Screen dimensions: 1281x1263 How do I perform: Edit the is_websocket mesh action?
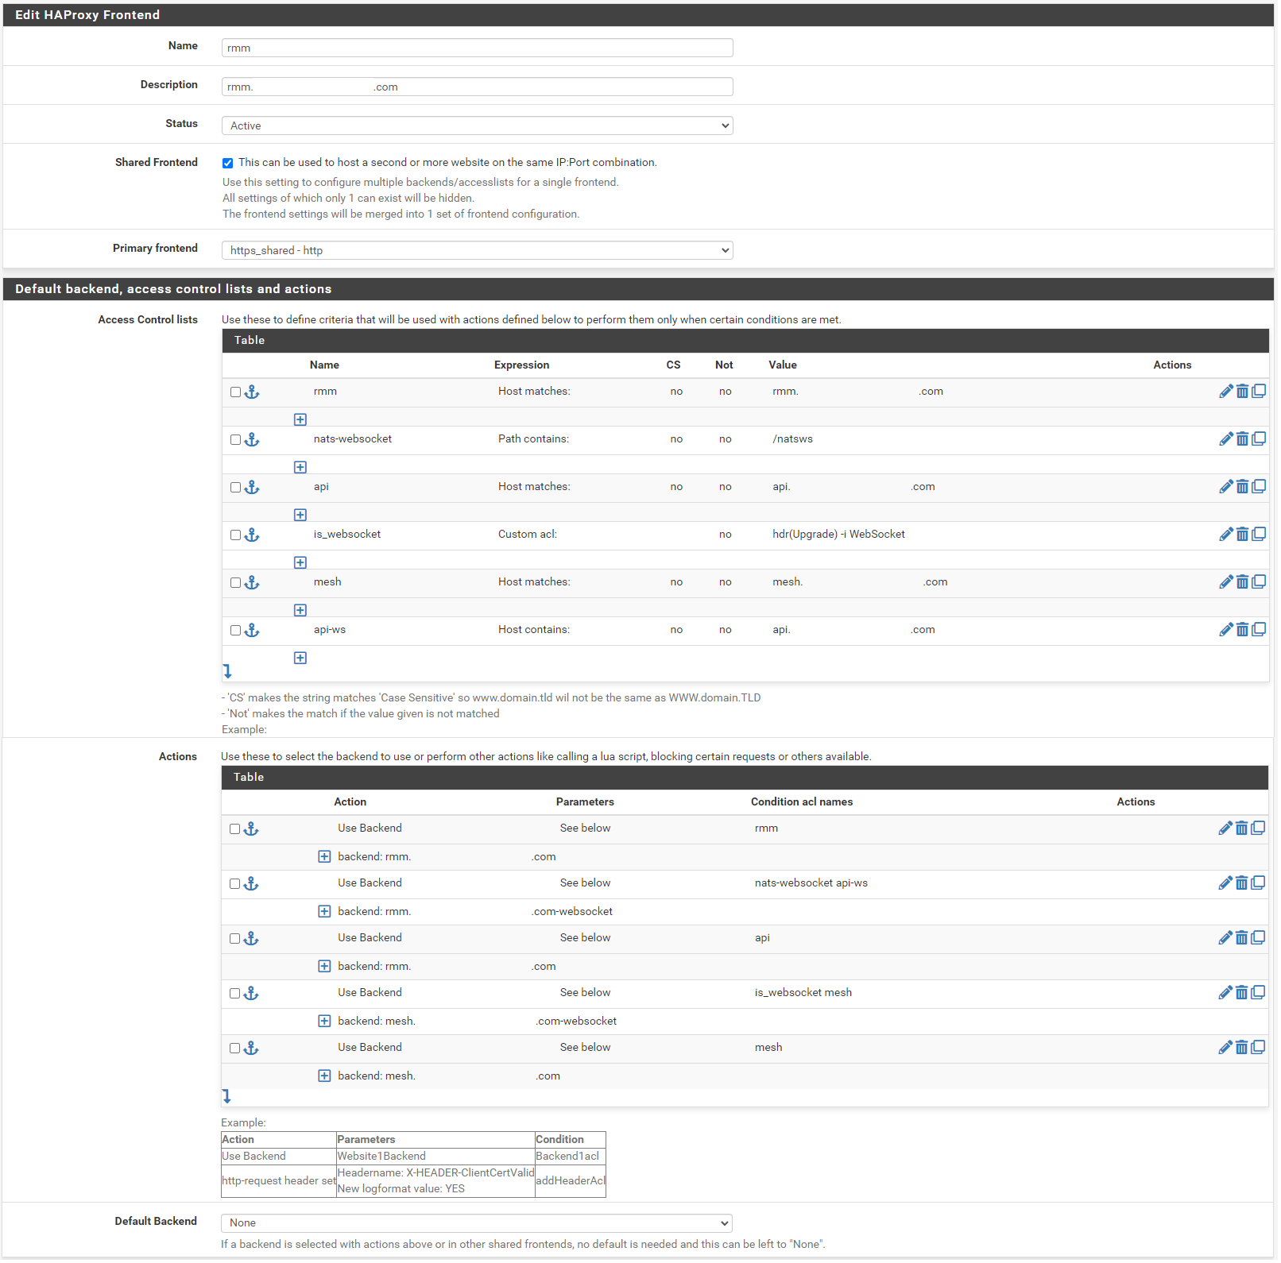(1225, 993)
